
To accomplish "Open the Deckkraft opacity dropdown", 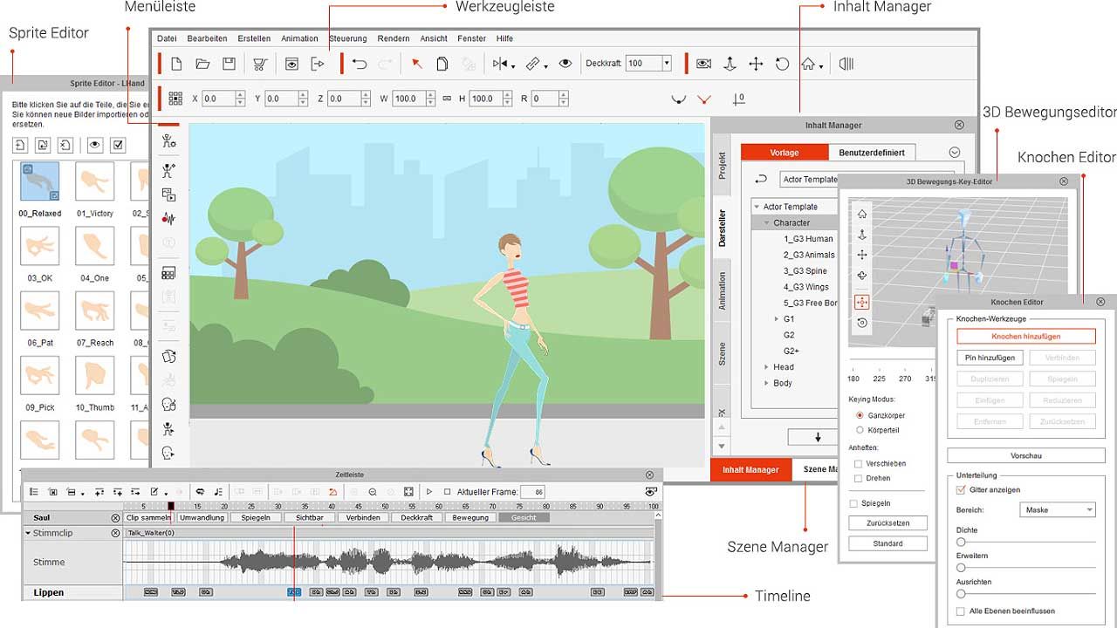I will (666, 64).
